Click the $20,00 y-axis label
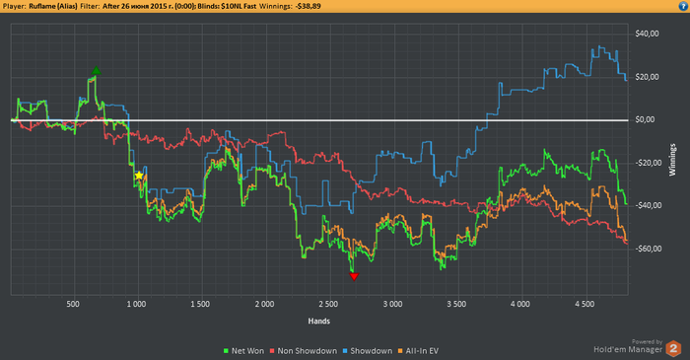 pos(647,77)
